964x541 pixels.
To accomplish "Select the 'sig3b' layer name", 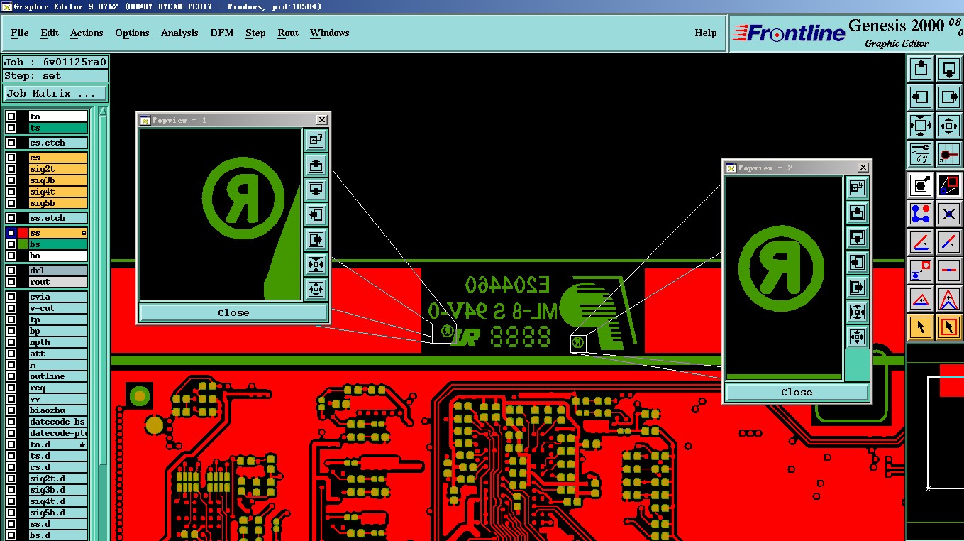I will pyautogui.click(x=57, y=180).
